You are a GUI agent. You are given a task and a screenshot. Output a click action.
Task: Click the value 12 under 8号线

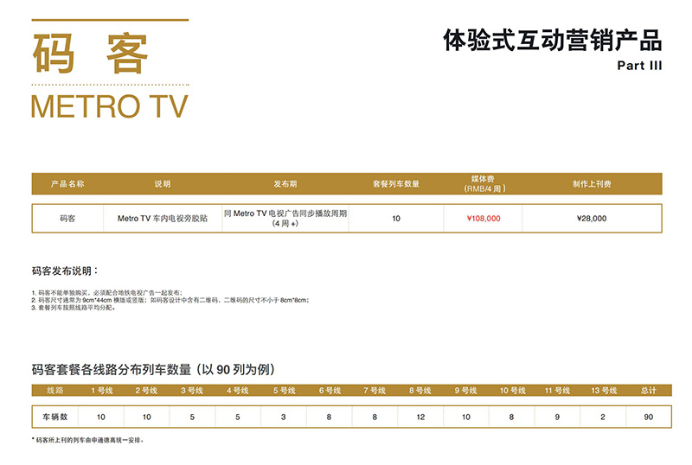pos(420,417)
